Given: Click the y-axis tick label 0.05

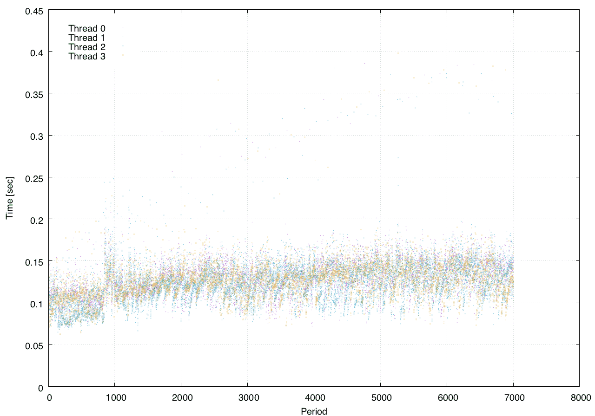Looking at the screenshot, I should pos(34,345).
